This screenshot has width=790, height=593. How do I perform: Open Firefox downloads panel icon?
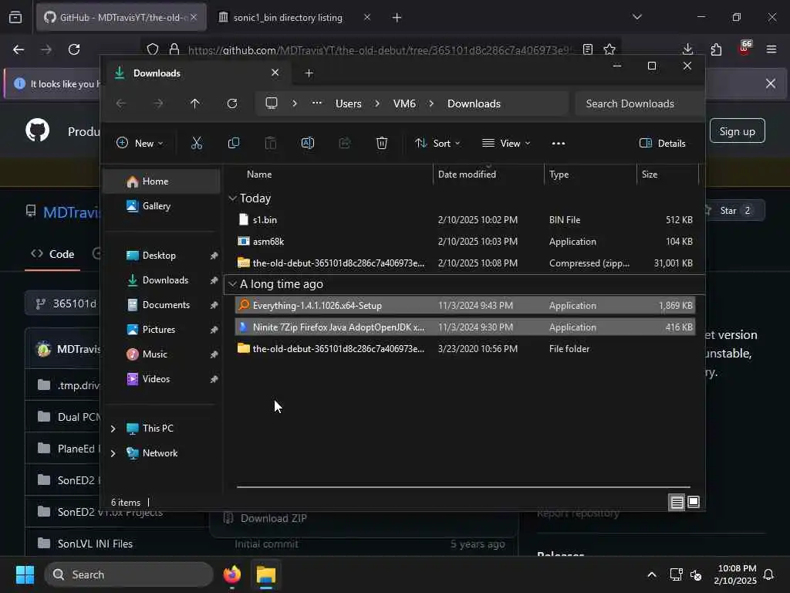tap(687, 49)
